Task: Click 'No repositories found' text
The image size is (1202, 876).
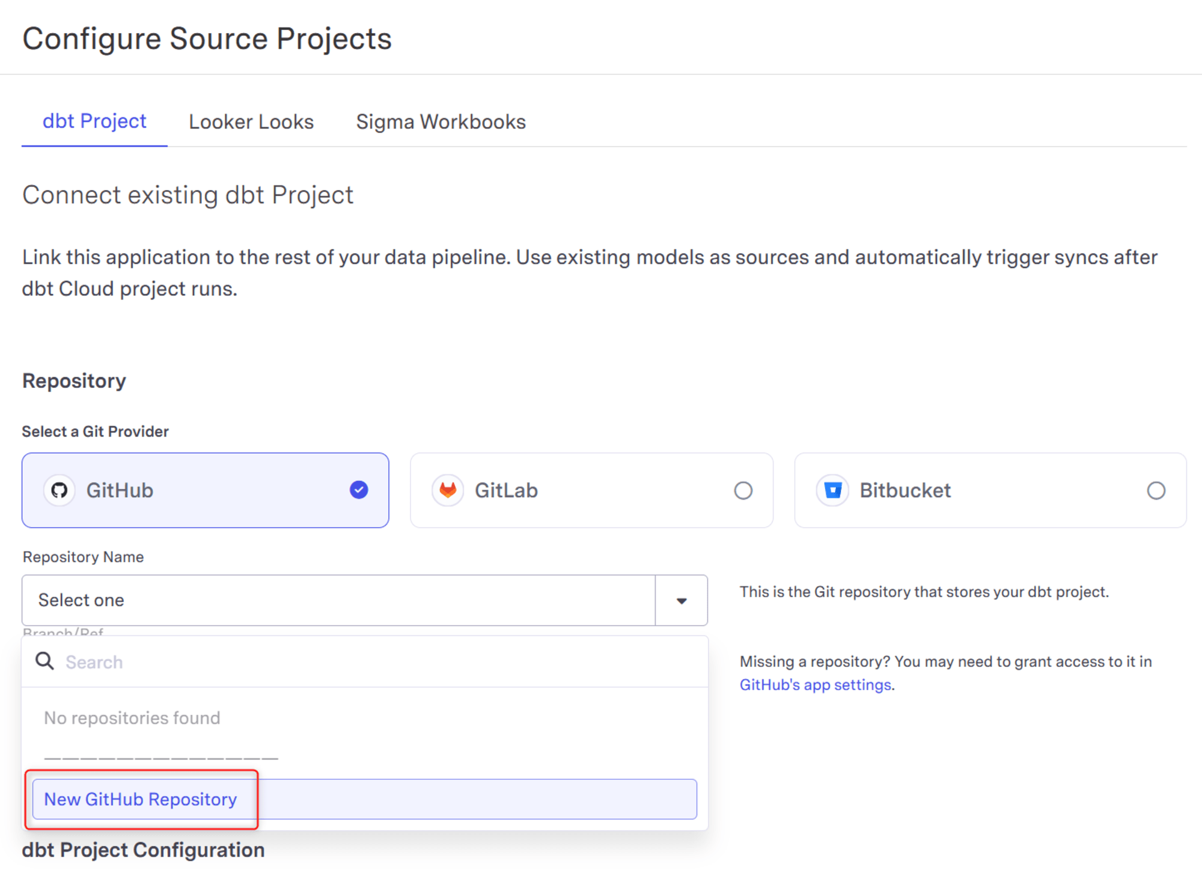Action: [x=132, y=718]
